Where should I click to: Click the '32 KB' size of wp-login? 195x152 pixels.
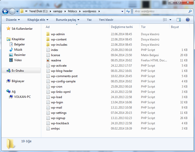pos(184,102)
